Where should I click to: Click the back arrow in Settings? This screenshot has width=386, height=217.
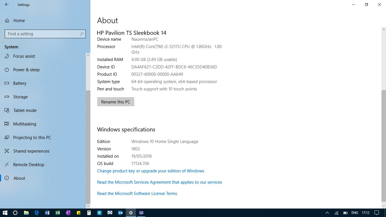(6, 5)
